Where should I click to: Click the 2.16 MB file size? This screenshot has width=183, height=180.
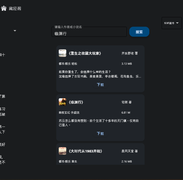pyautogui.click(x=127, y=161)
